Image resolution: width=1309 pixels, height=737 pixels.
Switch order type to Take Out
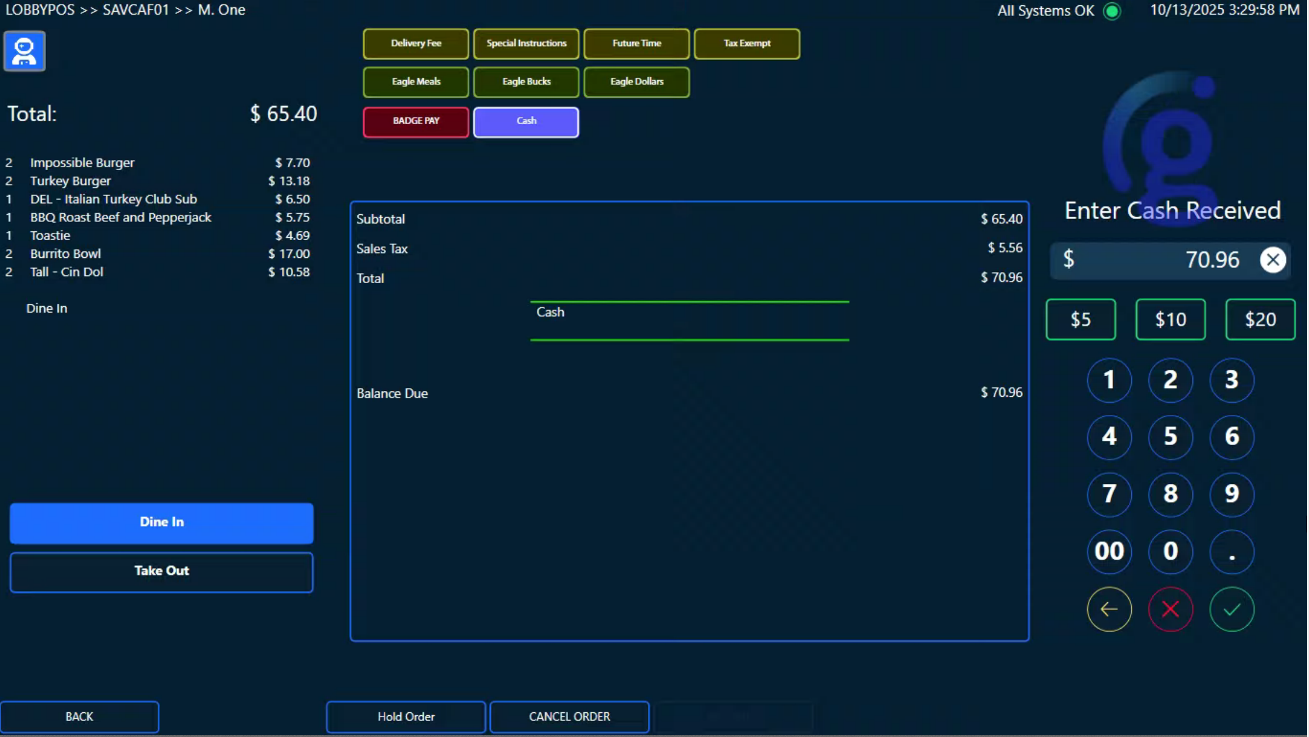[161, 571]
